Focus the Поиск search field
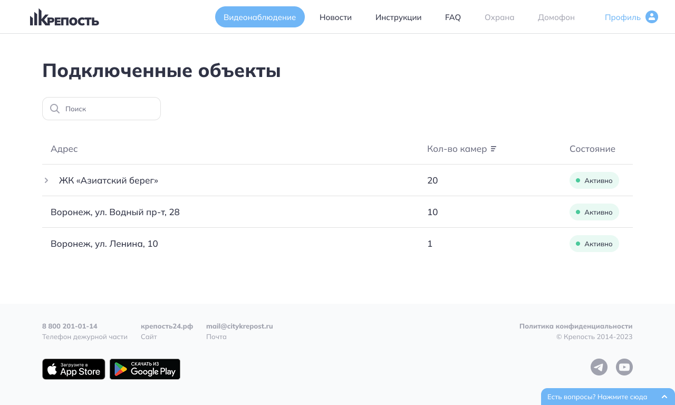675x405 pixels. (x=101, y=109)
